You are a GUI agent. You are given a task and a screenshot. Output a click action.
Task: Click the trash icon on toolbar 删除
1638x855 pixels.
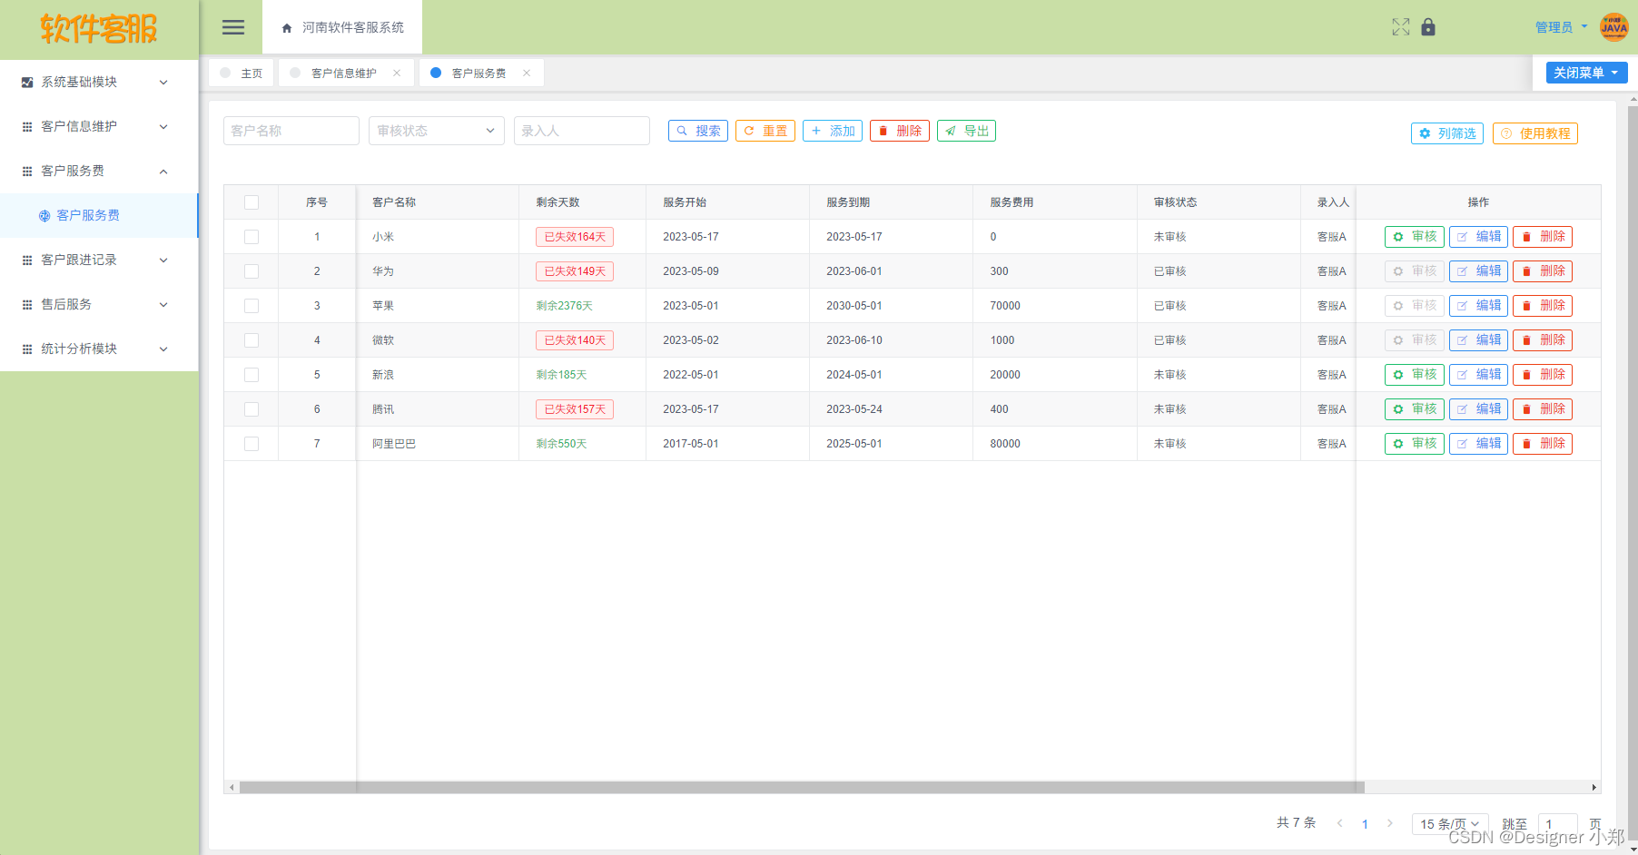[x=883, y=131]
